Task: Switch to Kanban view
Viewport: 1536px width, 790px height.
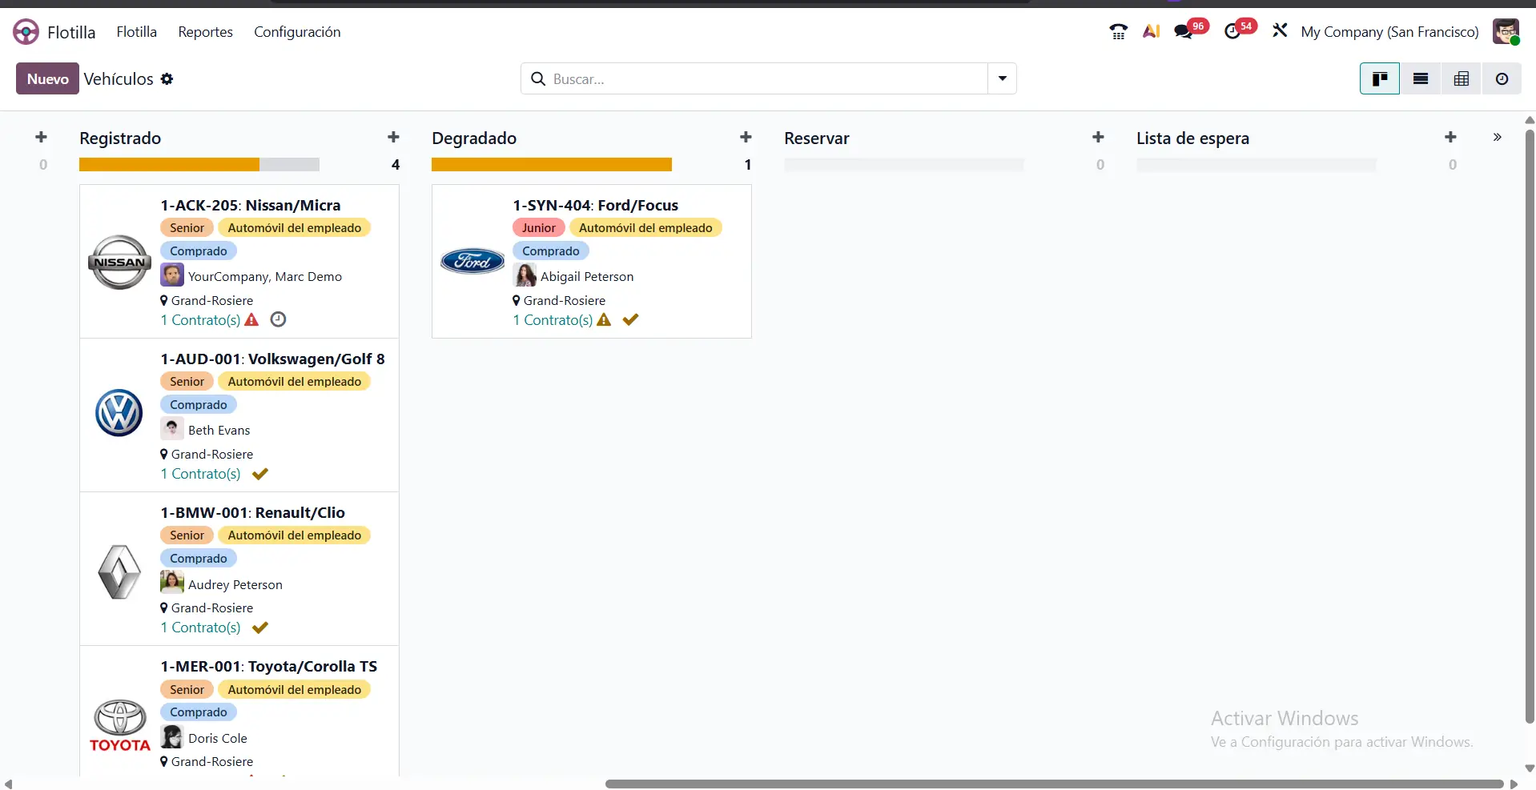Action: click(x=1379, y=78)
